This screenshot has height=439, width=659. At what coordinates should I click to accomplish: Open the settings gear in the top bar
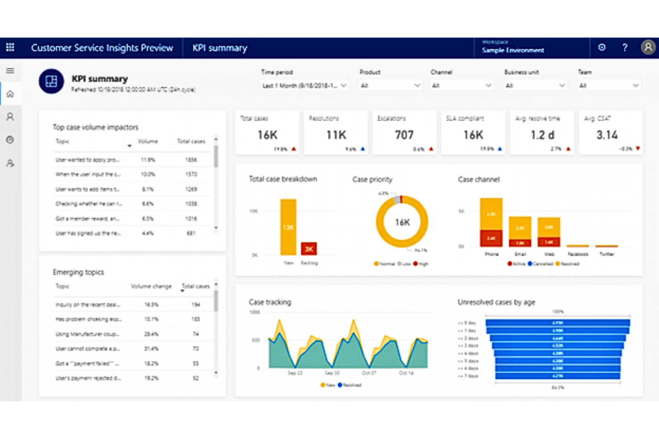pyautogui.click(x=602, y=48)
